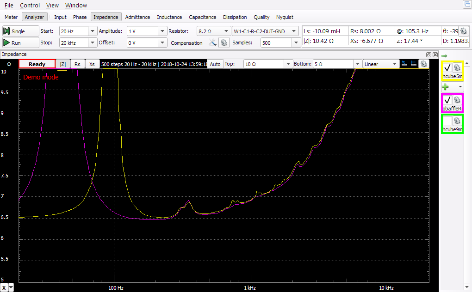The height and width of the screenshot is (292, 472).
Task: Show the Phase view
Action: [x=80, y=17]
